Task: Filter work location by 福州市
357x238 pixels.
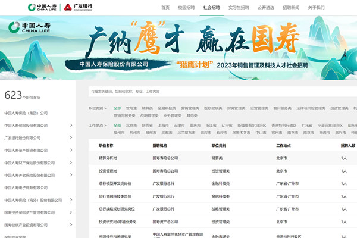Action: (119, 133)
